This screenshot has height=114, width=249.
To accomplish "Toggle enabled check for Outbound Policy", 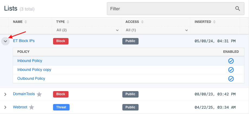I will 231,79.
